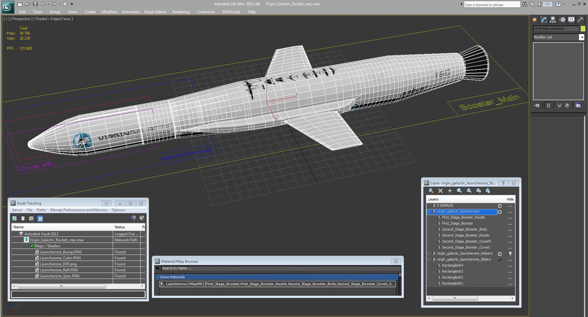Click the binoculars search icon in InfoCenter
The width and height of the screenshot is (588, 317).
click(x=525, y=4)
